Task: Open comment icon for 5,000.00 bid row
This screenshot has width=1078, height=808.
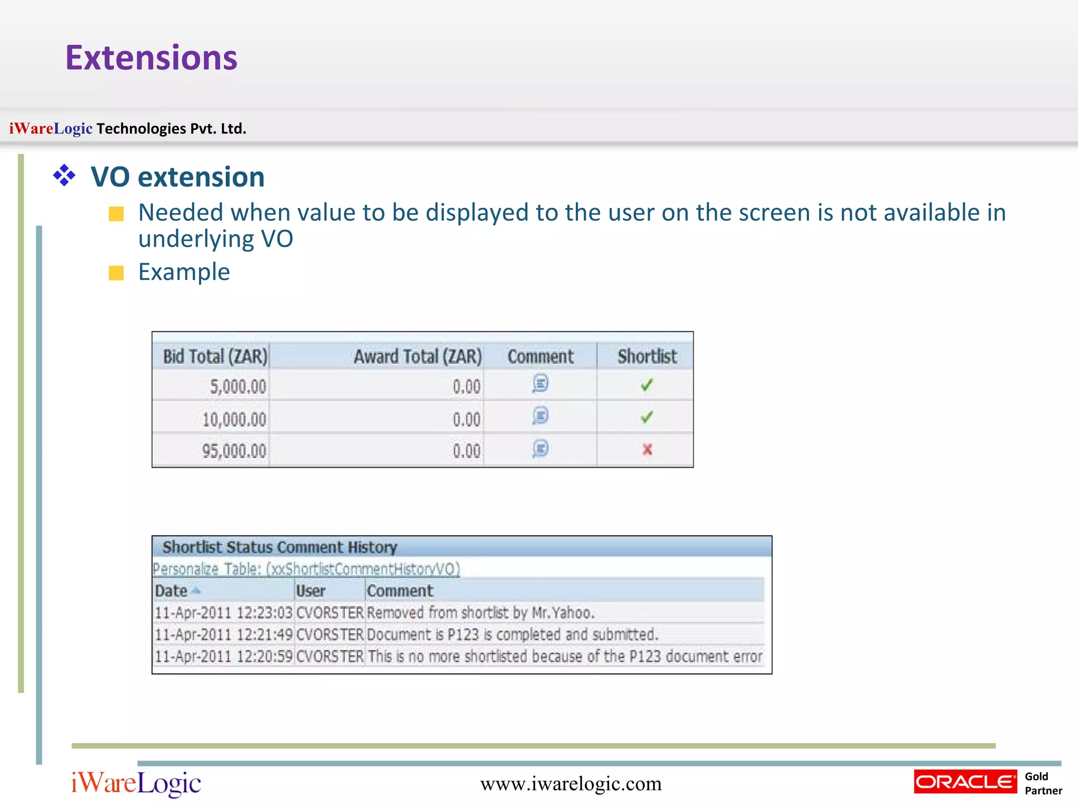Action: (540, 383)
